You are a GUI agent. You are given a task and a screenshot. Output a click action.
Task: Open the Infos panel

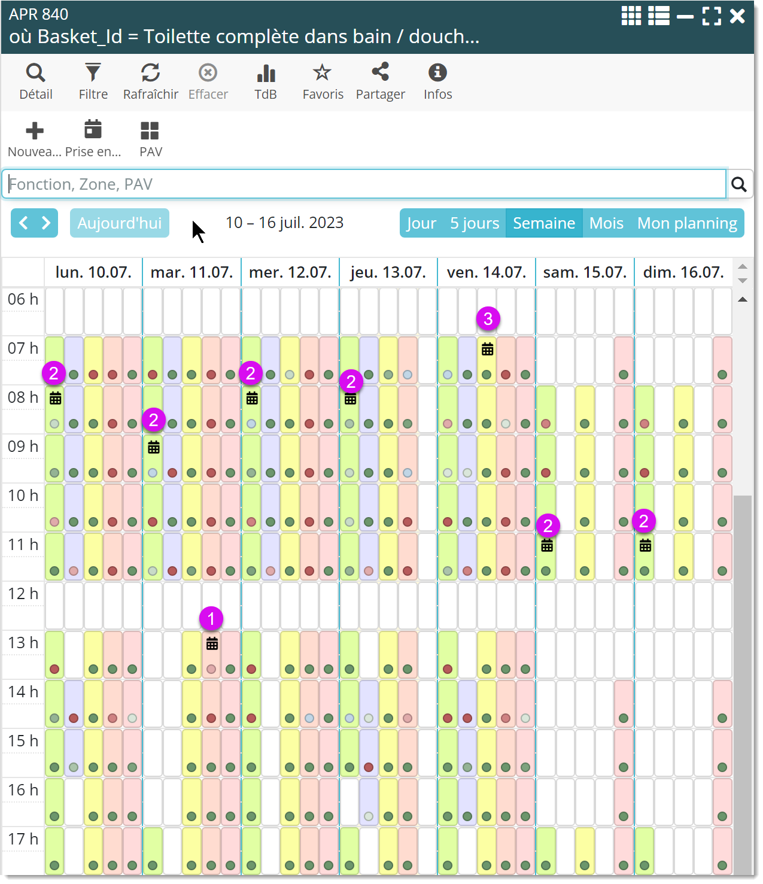437,81
